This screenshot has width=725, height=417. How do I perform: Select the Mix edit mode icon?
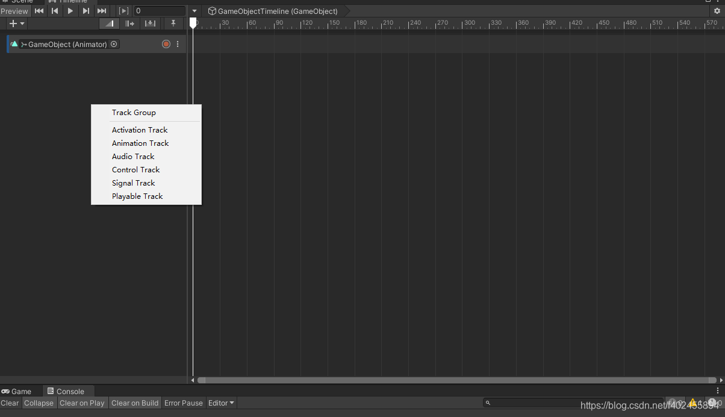click(x=109, y=23)
